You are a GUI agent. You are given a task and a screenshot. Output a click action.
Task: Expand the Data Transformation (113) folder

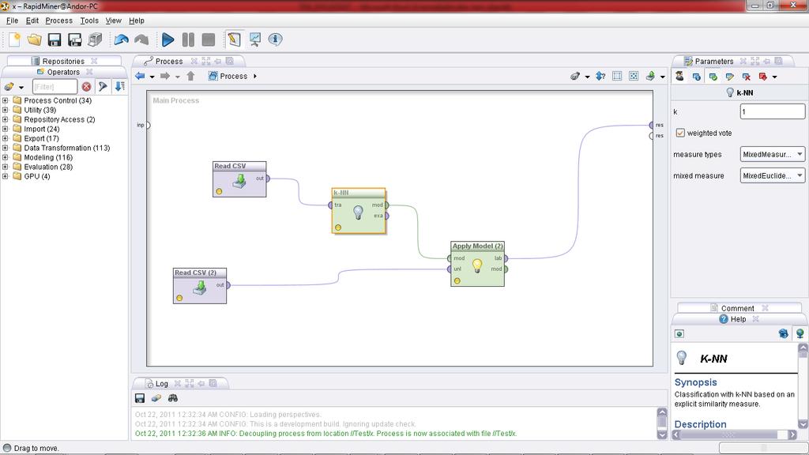coord(6,148)
